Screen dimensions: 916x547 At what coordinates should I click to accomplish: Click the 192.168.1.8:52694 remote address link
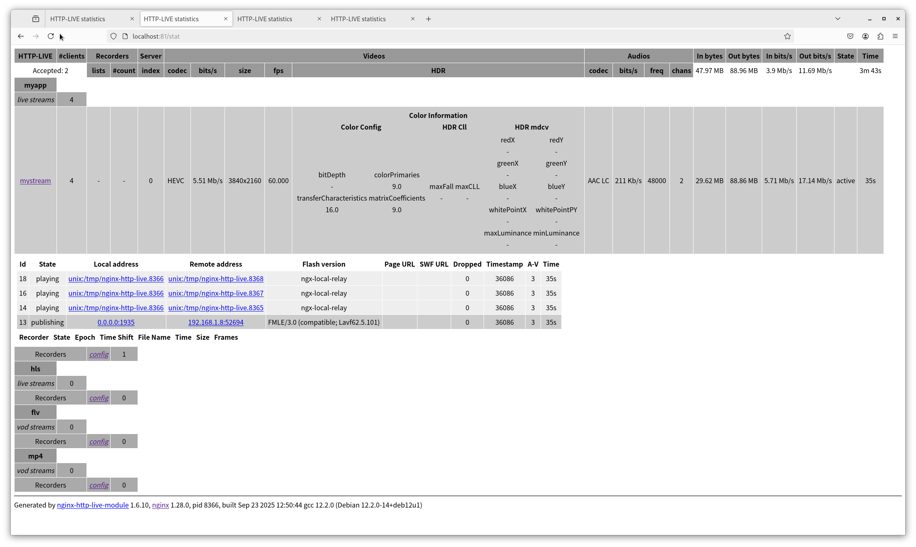click(x=216, y=322)
